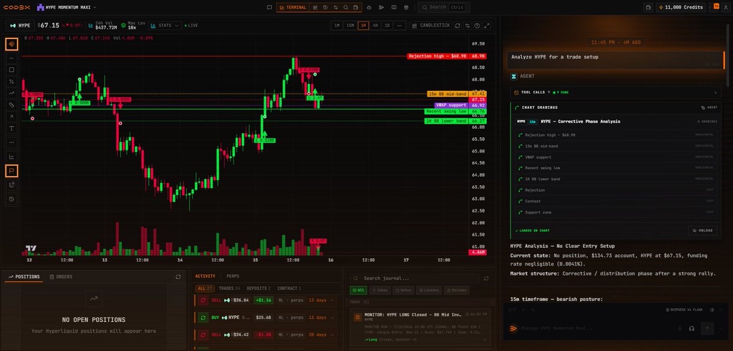Screen dimensions: 733x351
Task: Open the chat bubble icon left of Terminal
Action: 269,7
